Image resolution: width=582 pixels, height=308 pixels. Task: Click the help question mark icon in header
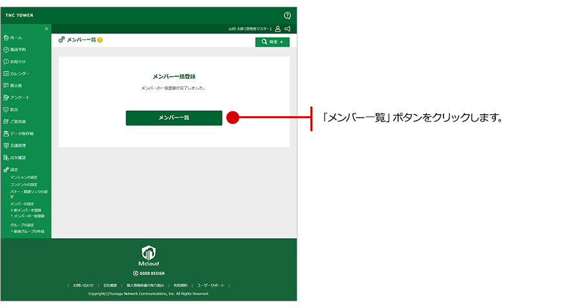[287, 15]
